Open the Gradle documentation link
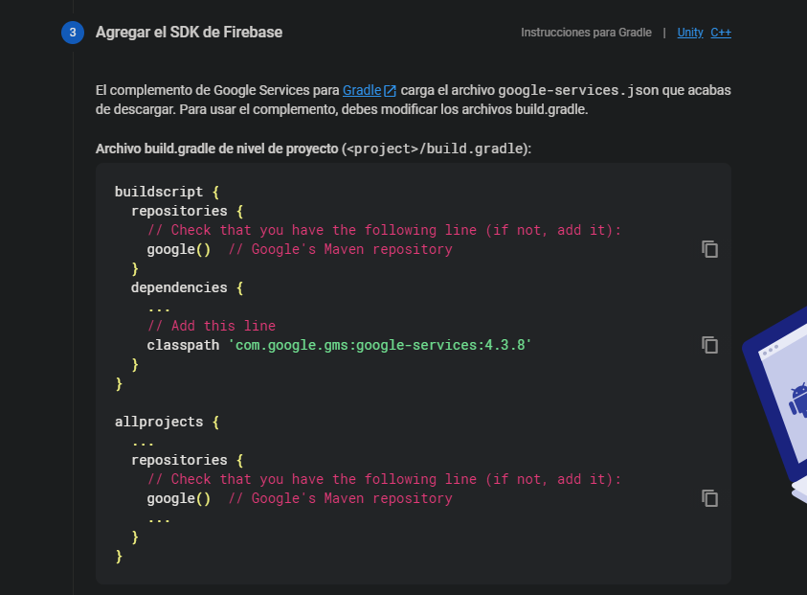 [x=362, y=90]
